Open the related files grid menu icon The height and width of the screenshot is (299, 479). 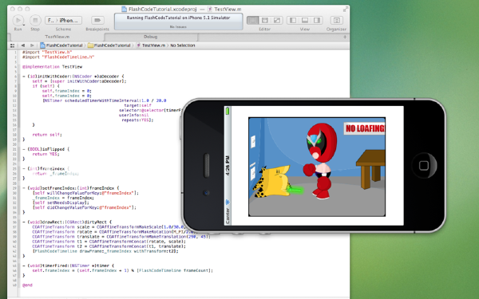point(13,45)
